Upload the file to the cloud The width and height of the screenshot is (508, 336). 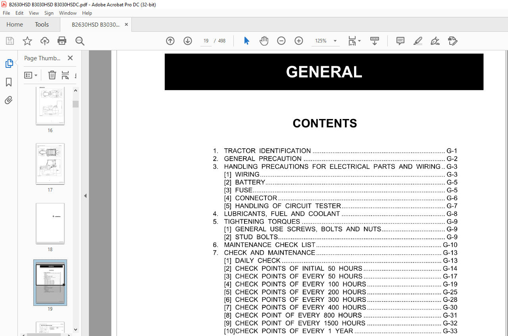[x=45, y=41]
